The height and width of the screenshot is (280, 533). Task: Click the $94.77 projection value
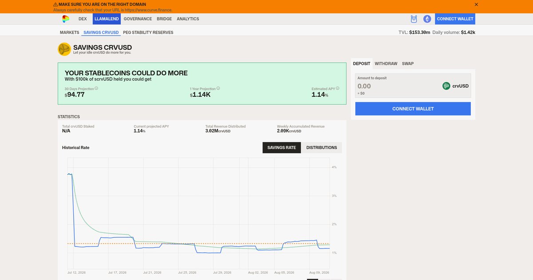pos(75,95)
